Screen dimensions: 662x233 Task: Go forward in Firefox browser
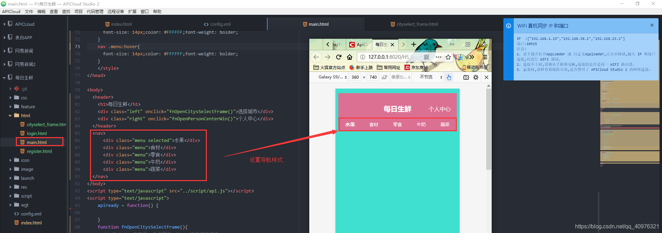(328, 57)
